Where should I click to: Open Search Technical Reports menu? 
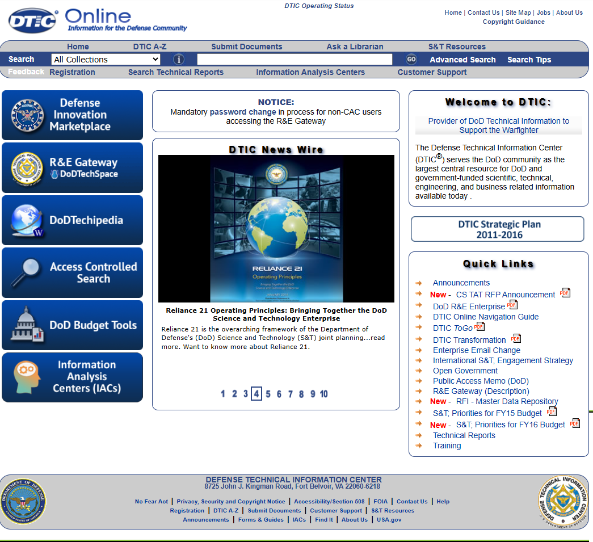[x=176, y=72]
